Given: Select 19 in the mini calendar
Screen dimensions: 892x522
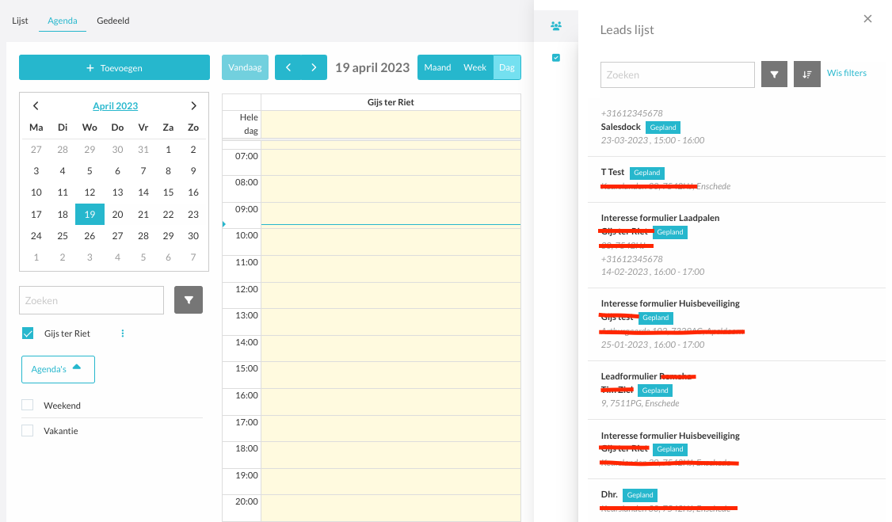Looking at the screenshot, I should (x=90, y=215).
